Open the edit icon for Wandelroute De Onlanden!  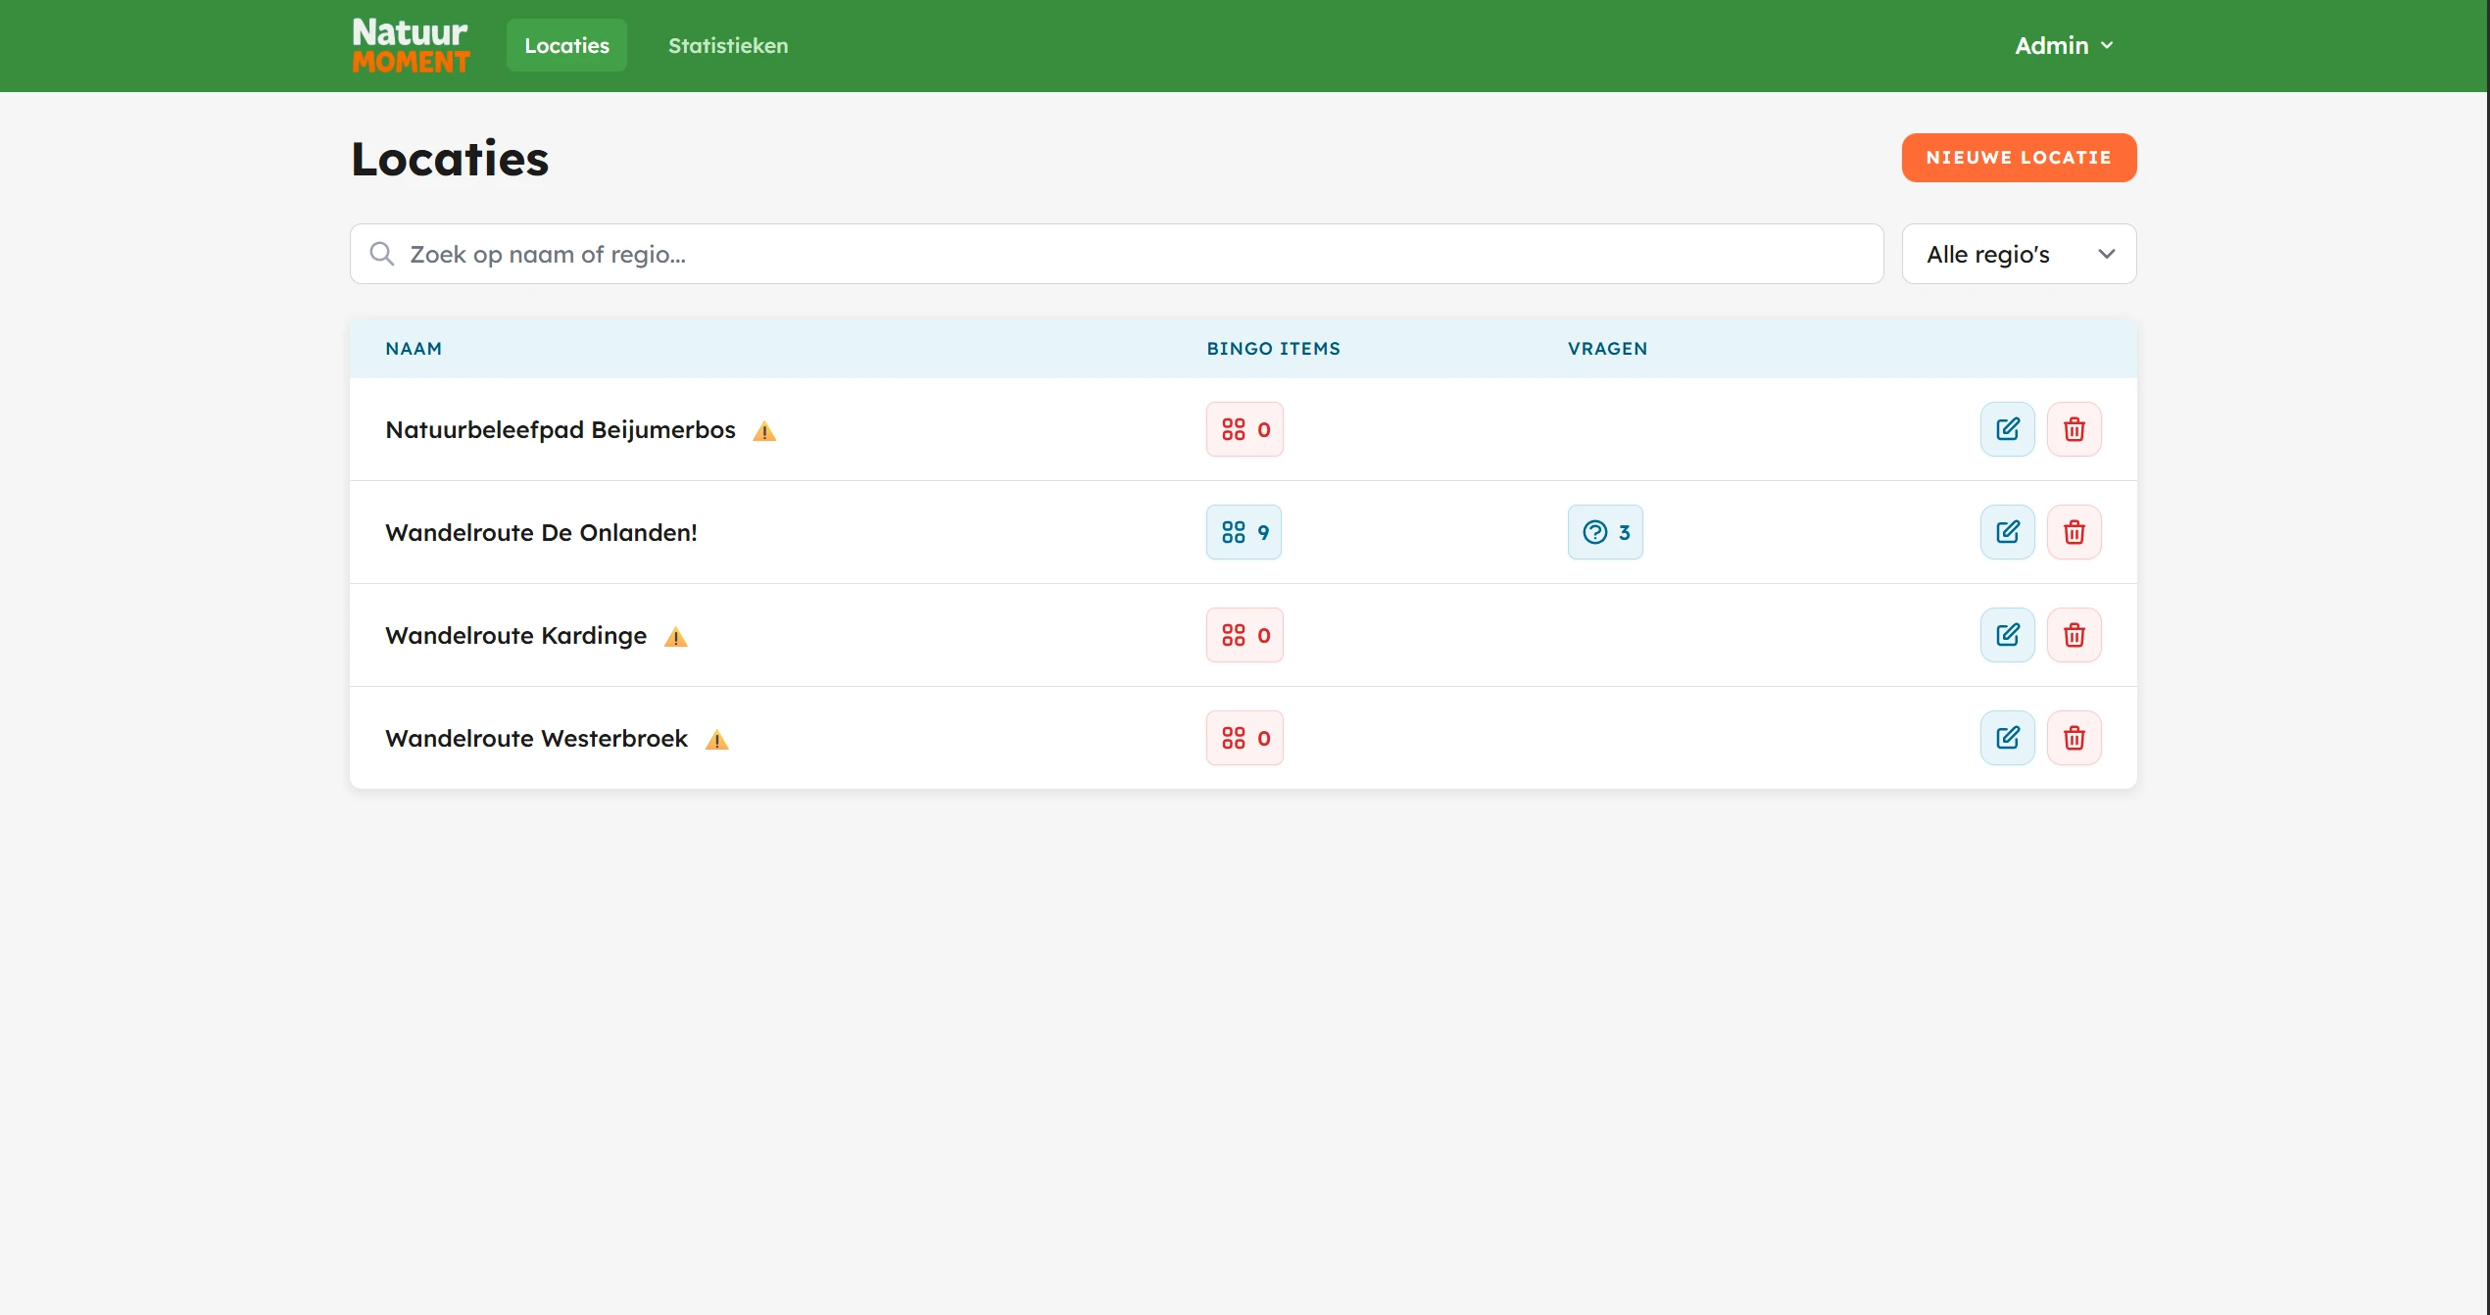2007,532
